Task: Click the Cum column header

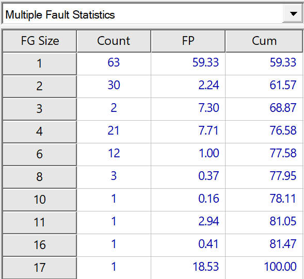Action: coord(264,41)
